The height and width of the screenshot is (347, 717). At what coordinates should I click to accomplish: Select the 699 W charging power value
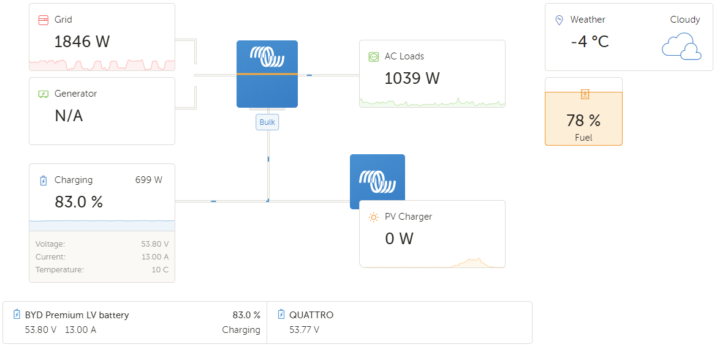pyautogui.click(x=149, y=180)
